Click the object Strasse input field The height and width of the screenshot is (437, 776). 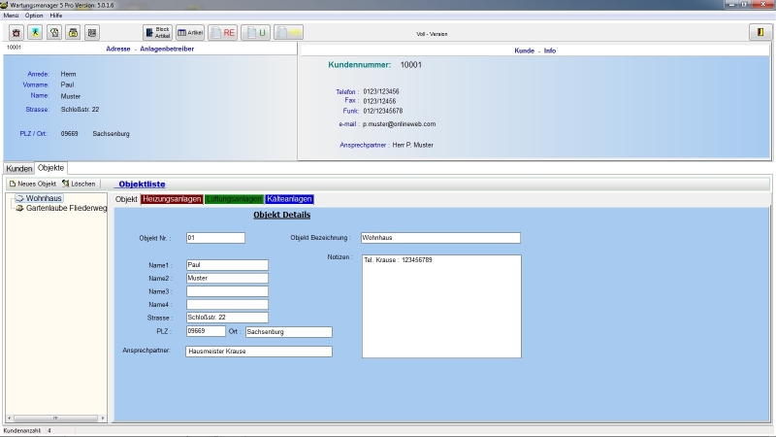227,318
